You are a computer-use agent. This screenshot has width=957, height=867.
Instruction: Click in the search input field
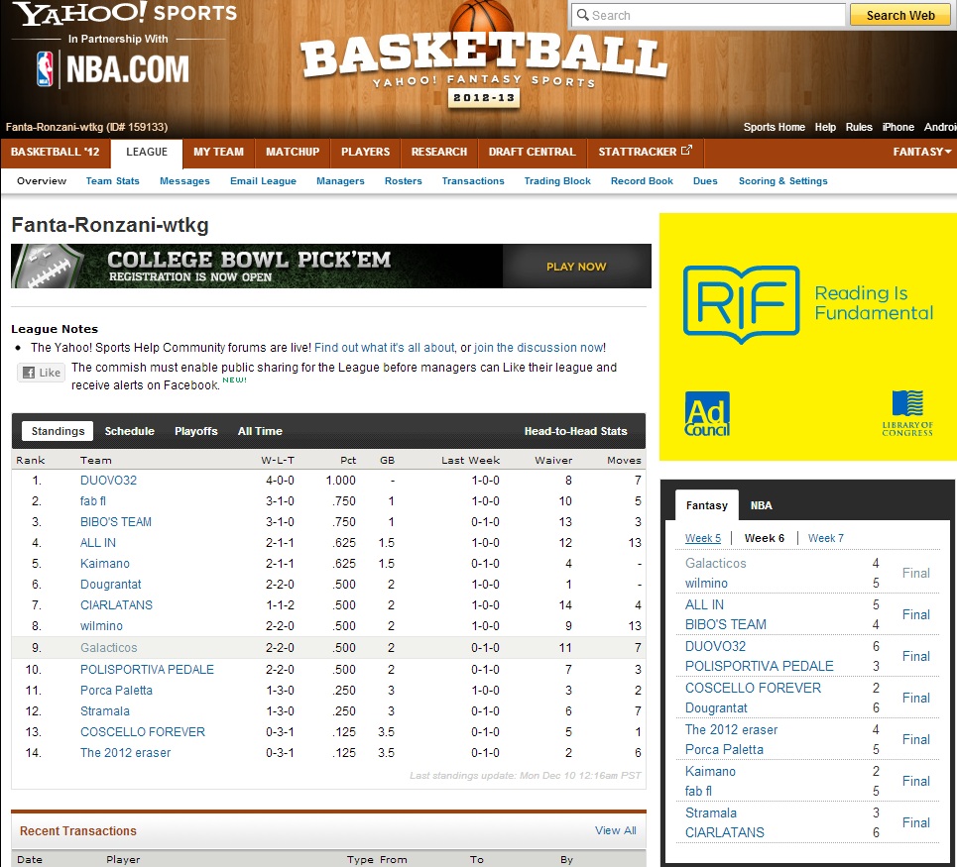[709, 15]
